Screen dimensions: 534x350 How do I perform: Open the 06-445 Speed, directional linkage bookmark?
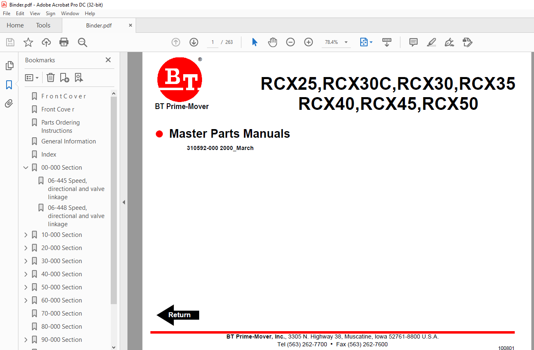(x=76, y=189)
